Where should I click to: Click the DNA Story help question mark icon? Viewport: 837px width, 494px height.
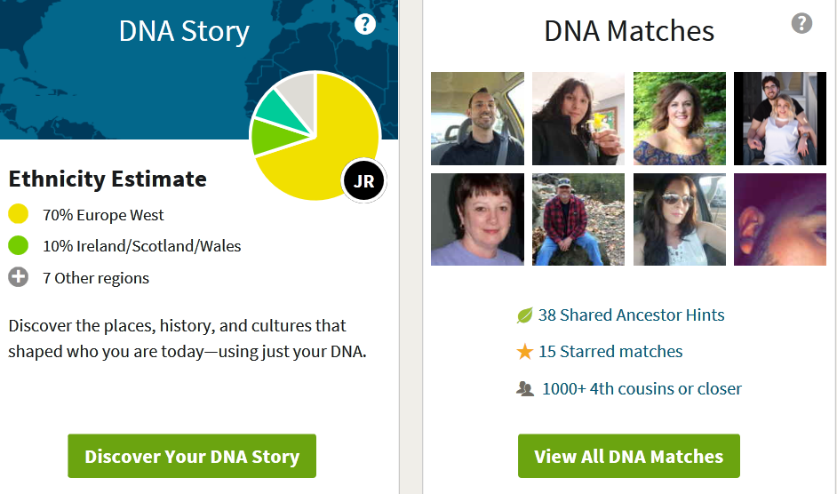point(365,24)
